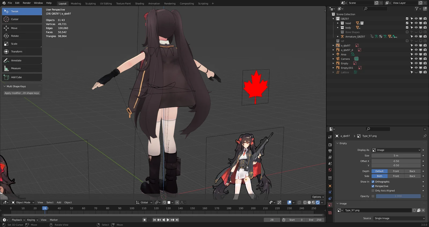Open the Object Mode dropdown
Image resolution: width=429 pixels, height=227 pixels.
[23, 203]
